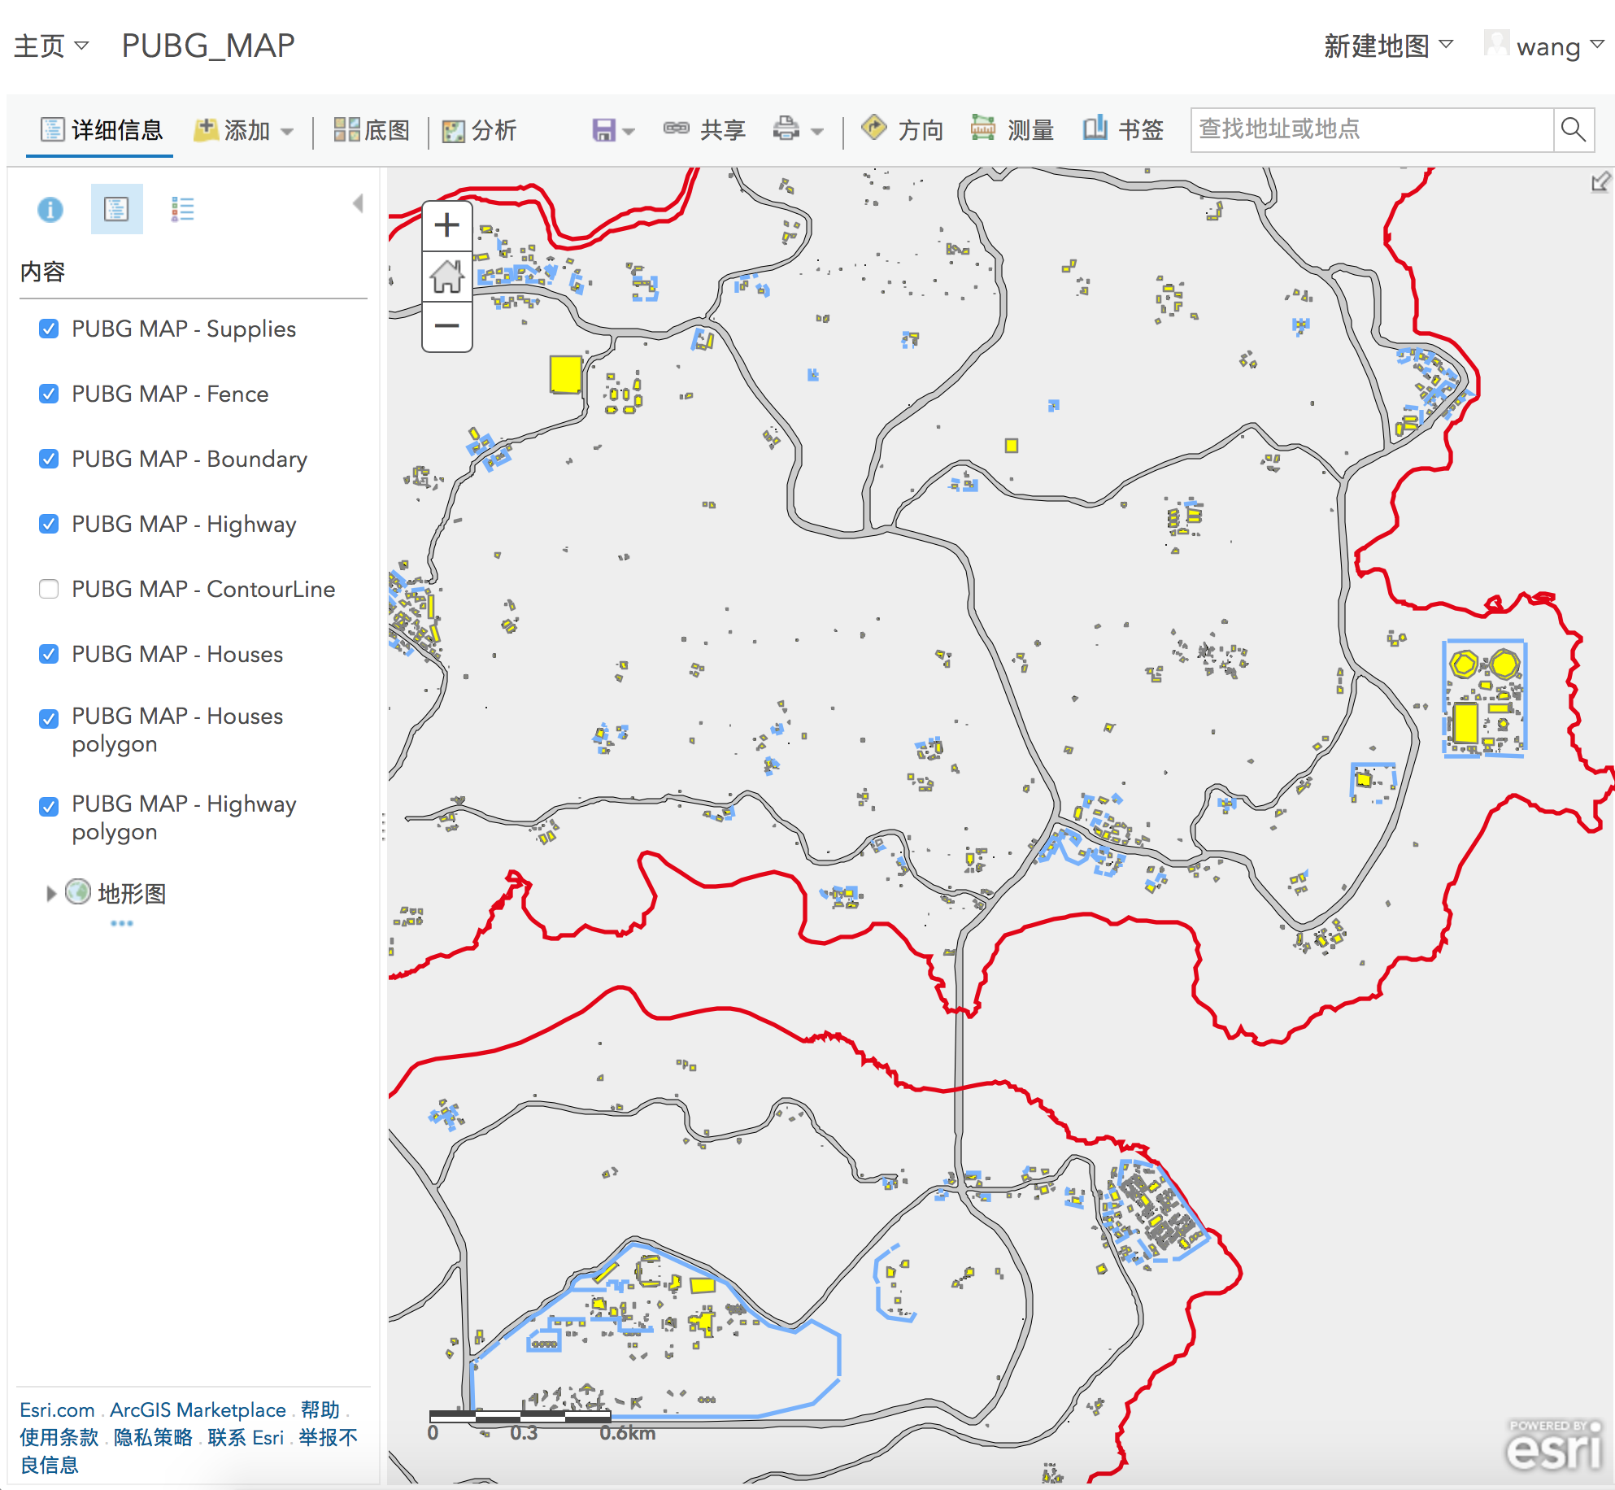Show the legend list icon
This screenshot has width=1615, height=1490.
click(182, 210)
